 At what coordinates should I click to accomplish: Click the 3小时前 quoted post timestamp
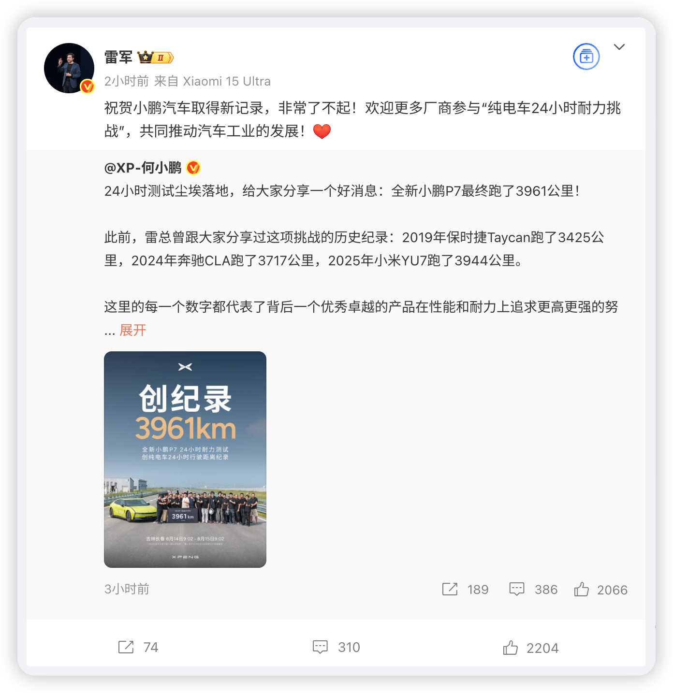[x=127, y=589]
